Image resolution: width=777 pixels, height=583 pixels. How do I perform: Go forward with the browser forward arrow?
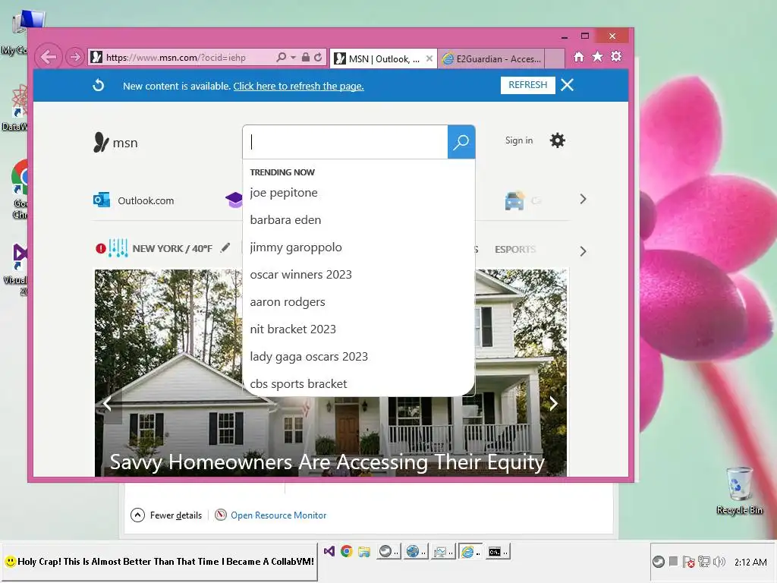pyautogui.click(x=75, y=57)
